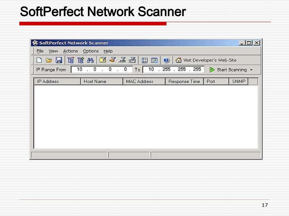The height and width of the screenshot is (216, 289).
Task: Click the funnel filter icon beside the .com funnel
Action: pos(132,60)
